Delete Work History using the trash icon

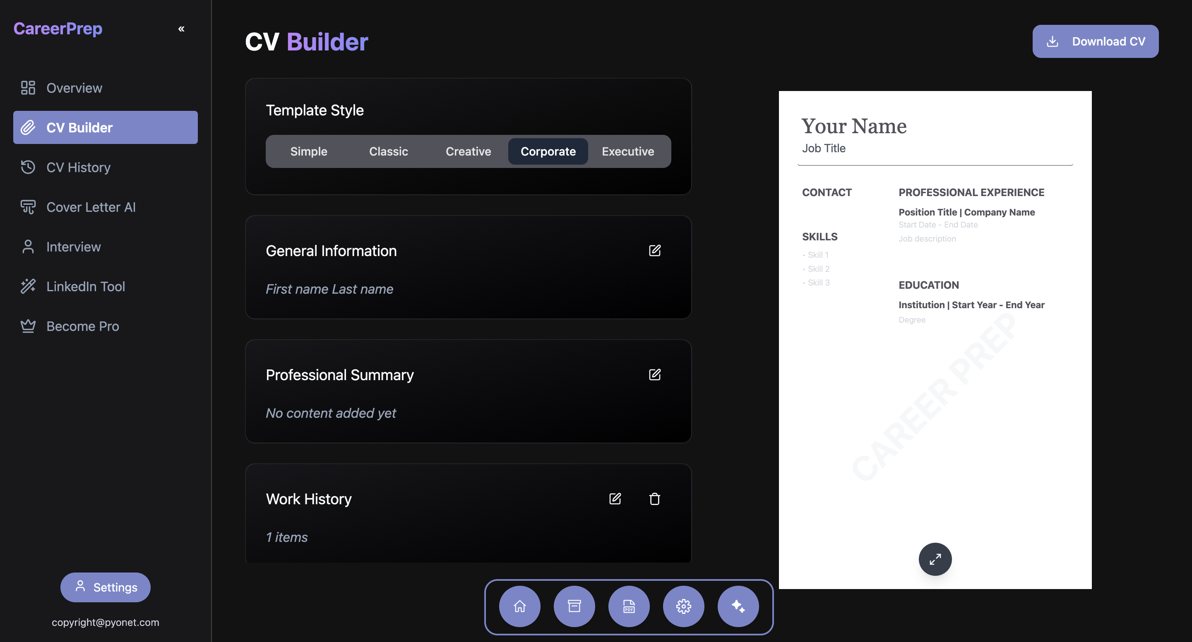tap(654, 498)
